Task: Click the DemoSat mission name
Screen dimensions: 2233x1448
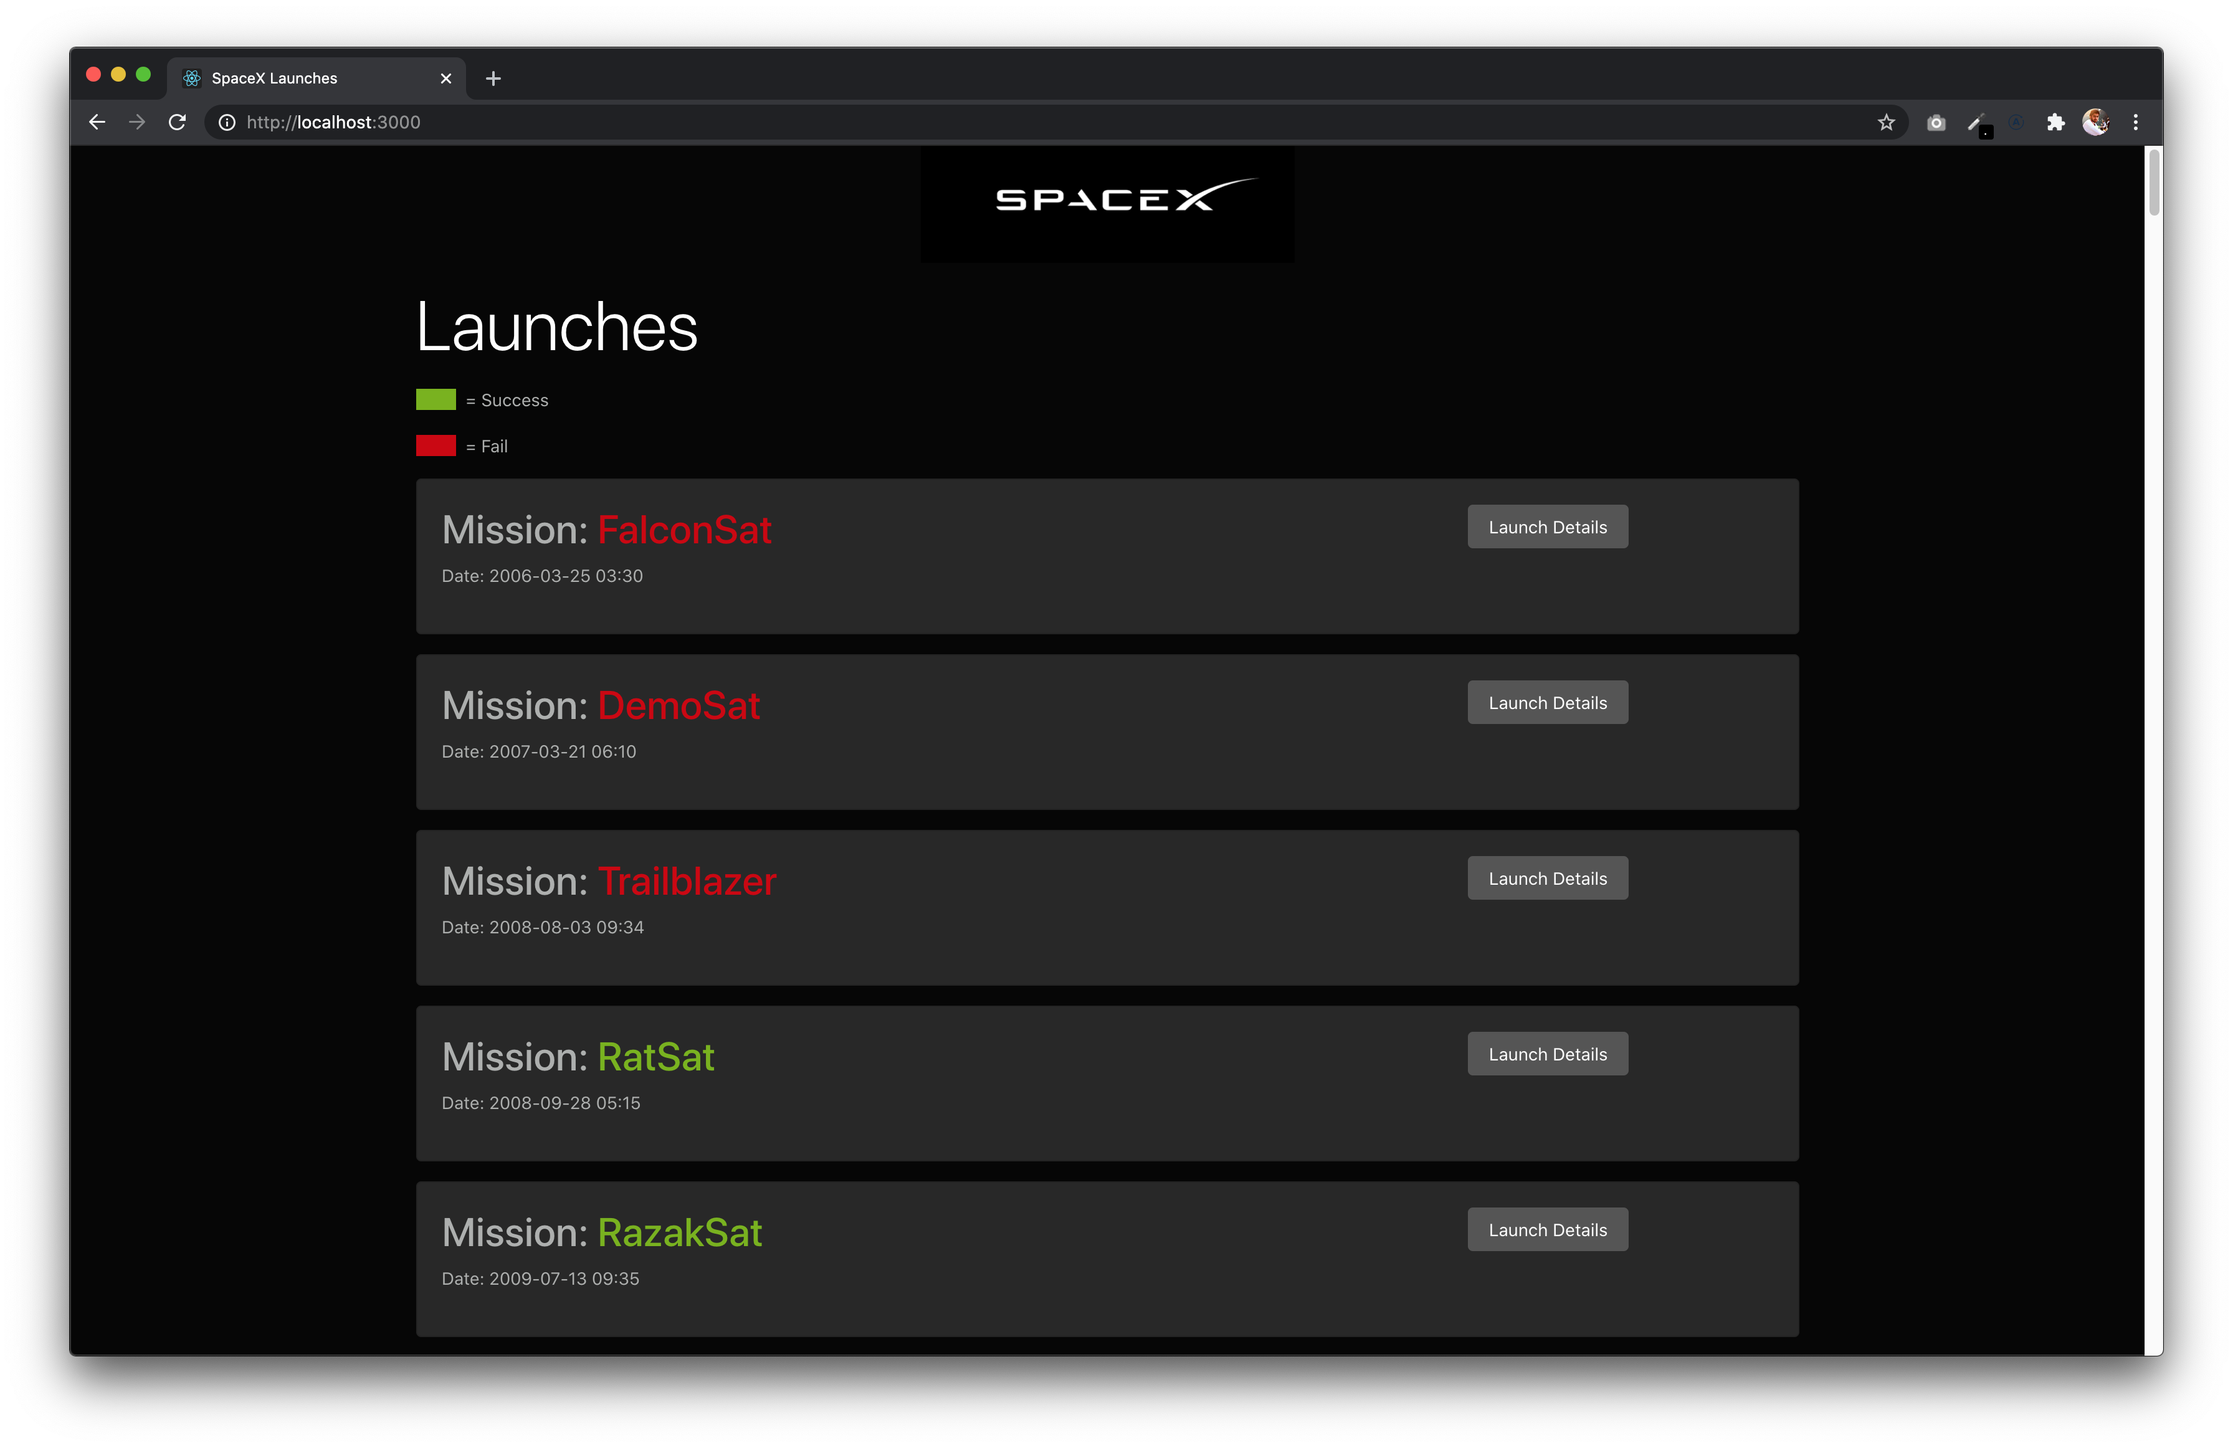Action: click(x=678, y=706)
